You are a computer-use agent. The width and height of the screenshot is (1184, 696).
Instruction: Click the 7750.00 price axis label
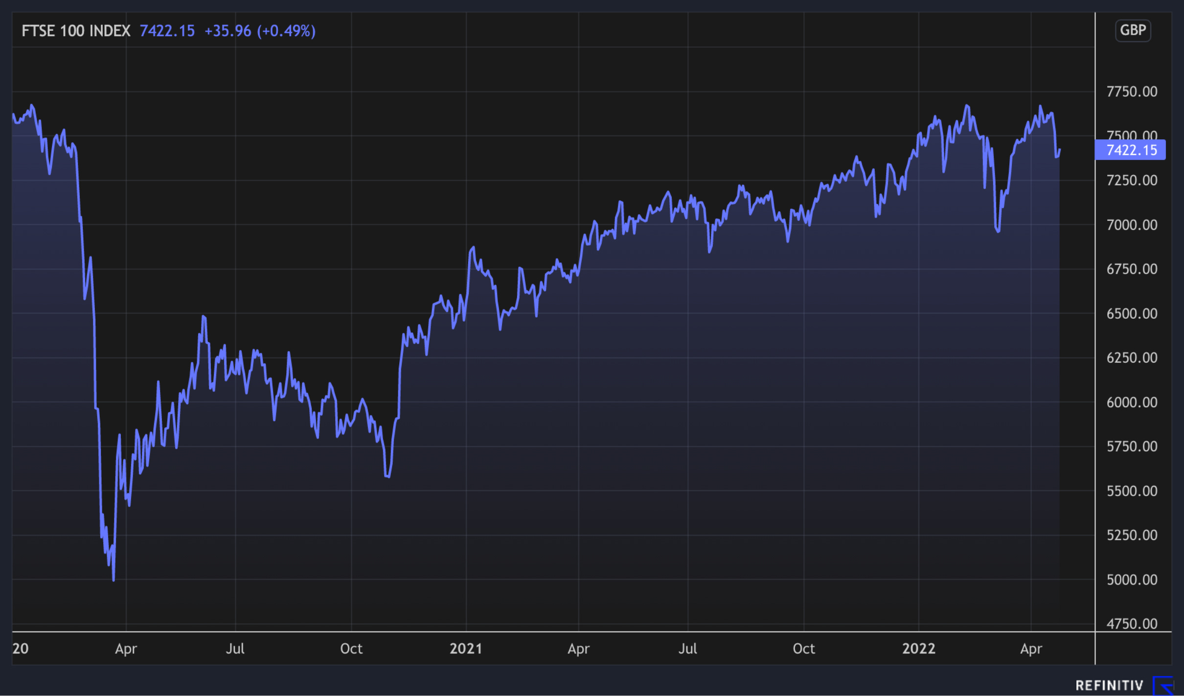(x=1132, y=91)
